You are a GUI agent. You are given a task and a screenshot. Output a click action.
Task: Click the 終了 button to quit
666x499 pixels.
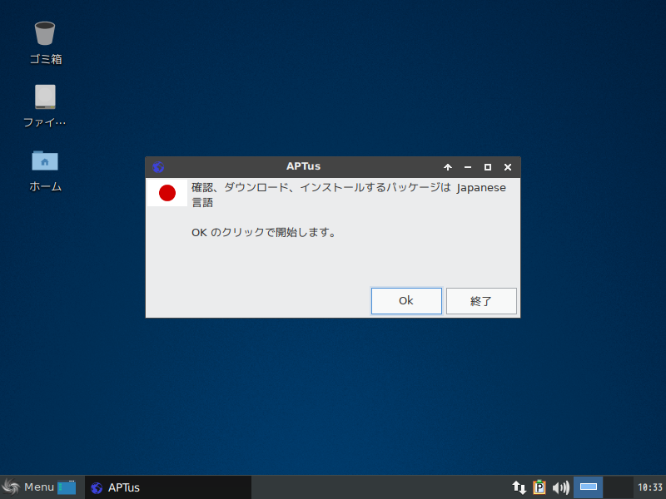(x=481, y=301)
